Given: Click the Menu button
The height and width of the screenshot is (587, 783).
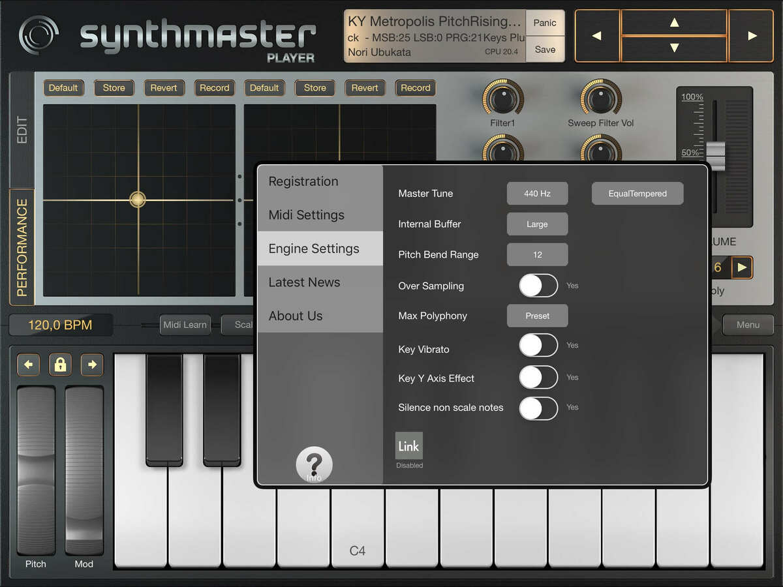Looking at the screenshot, I should [748, 325].
